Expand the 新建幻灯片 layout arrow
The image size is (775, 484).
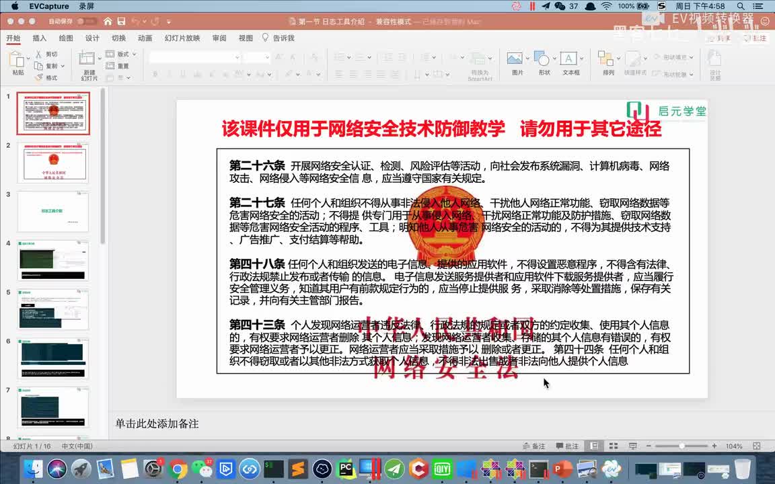100,58
